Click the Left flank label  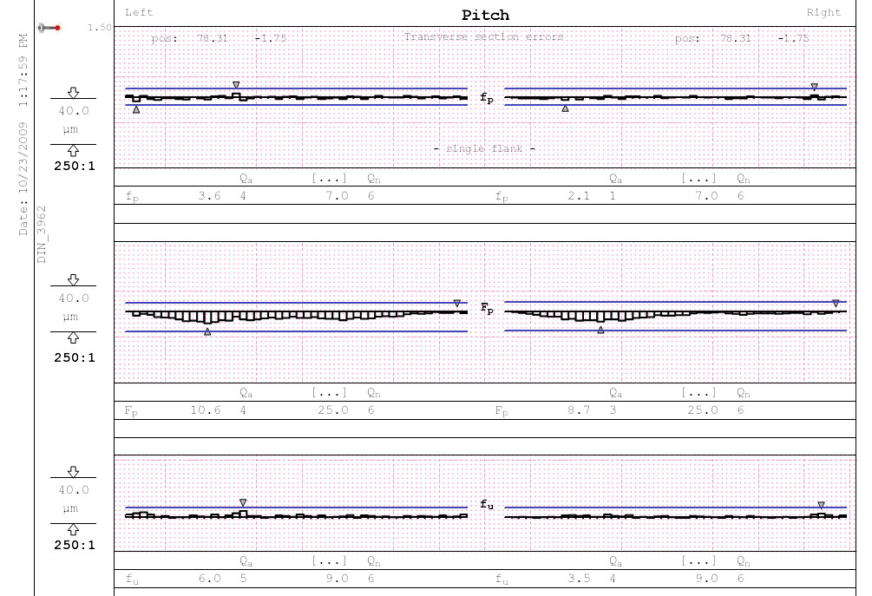click(x=139, y=12)
